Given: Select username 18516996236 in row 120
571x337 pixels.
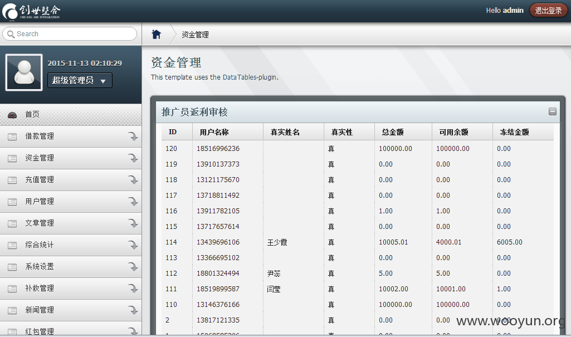Looking at the screenshot, I should pos(218,149).
